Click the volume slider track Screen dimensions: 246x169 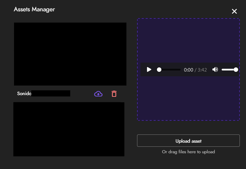[228, 69]
